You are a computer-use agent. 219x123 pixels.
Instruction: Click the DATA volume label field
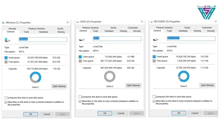point(117,39)
